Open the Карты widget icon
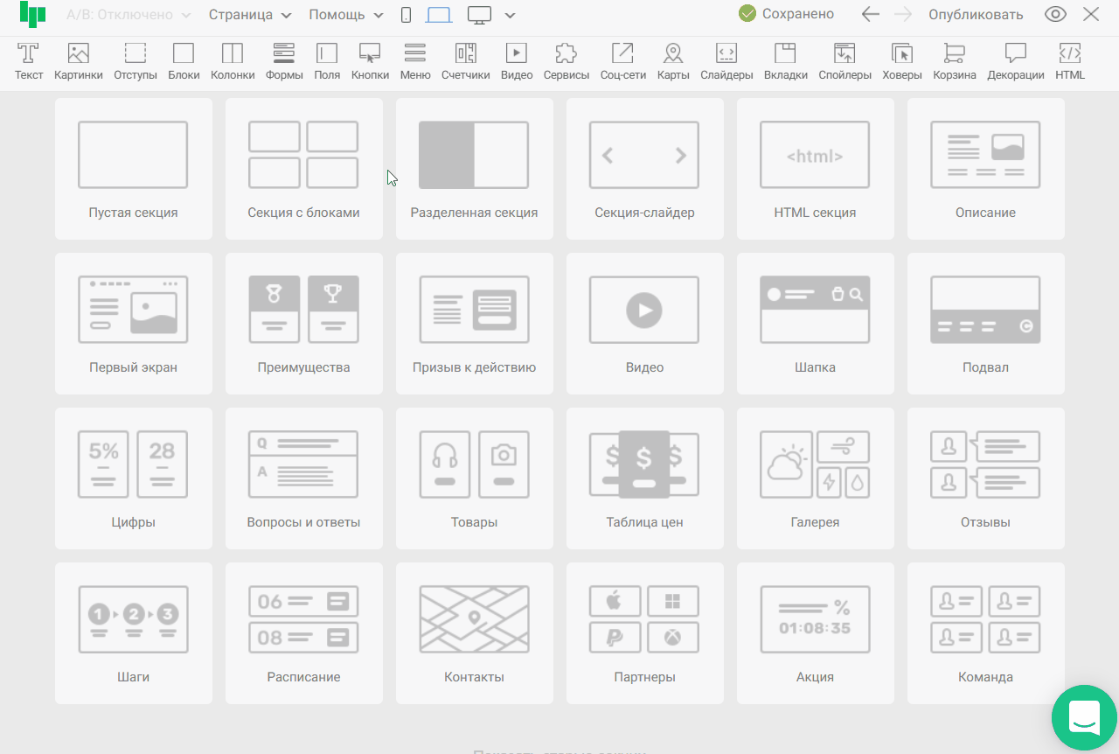 [672, 54]
